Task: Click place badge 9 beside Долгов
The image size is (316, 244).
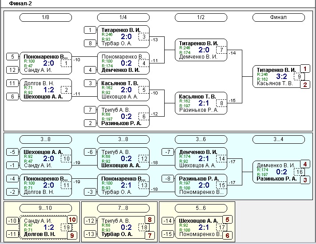Action: pyautogui.click(x=72, y=235)
